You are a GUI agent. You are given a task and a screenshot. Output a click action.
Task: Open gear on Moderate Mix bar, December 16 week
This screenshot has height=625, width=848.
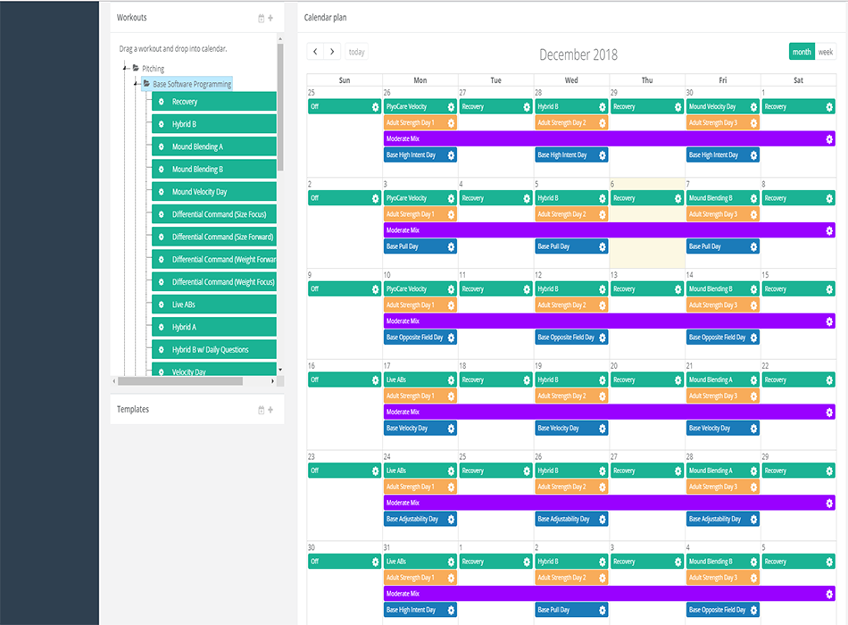829,412
